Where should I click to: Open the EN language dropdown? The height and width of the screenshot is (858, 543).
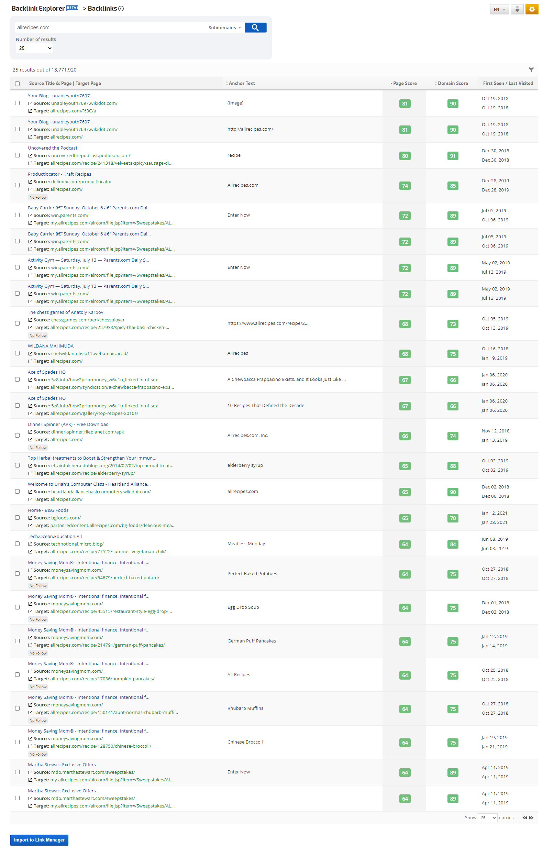pyautogui.click(x=499, y=9)
